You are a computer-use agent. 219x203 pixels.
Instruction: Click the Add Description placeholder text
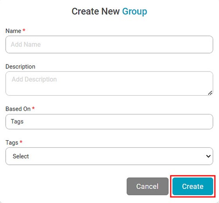click(x=34, y=79)
